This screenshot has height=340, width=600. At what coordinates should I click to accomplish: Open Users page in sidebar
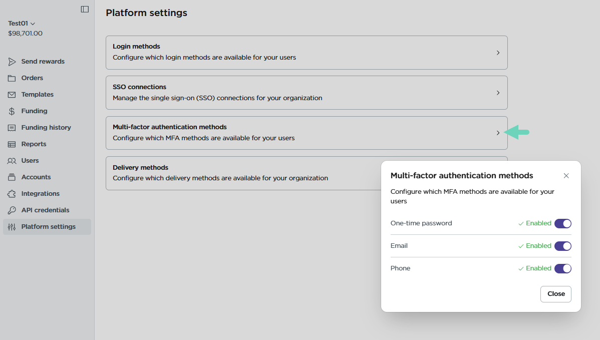[47, 161]
